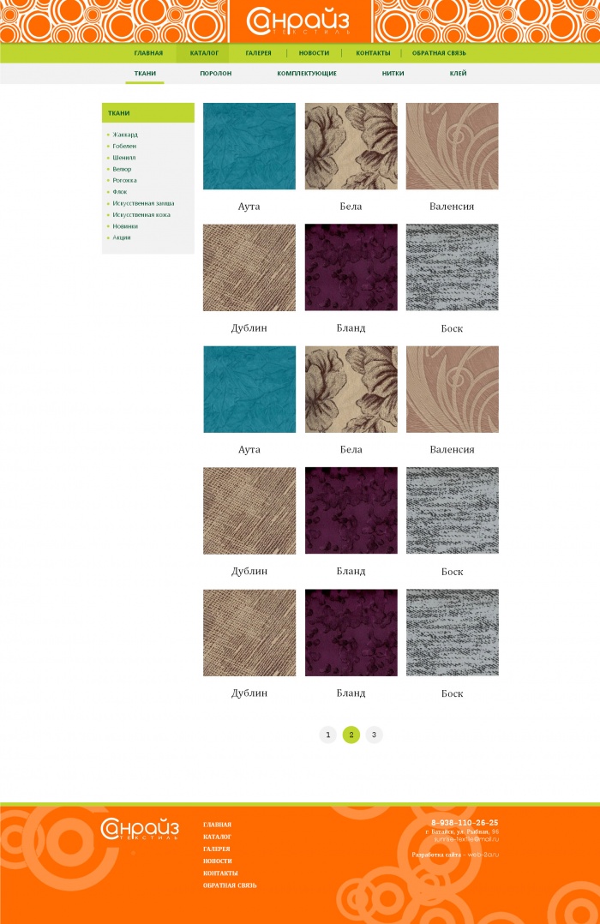Select Искусственная кожа in the sidebar
This screenshot has width=600, height=924.
point(141,215)
